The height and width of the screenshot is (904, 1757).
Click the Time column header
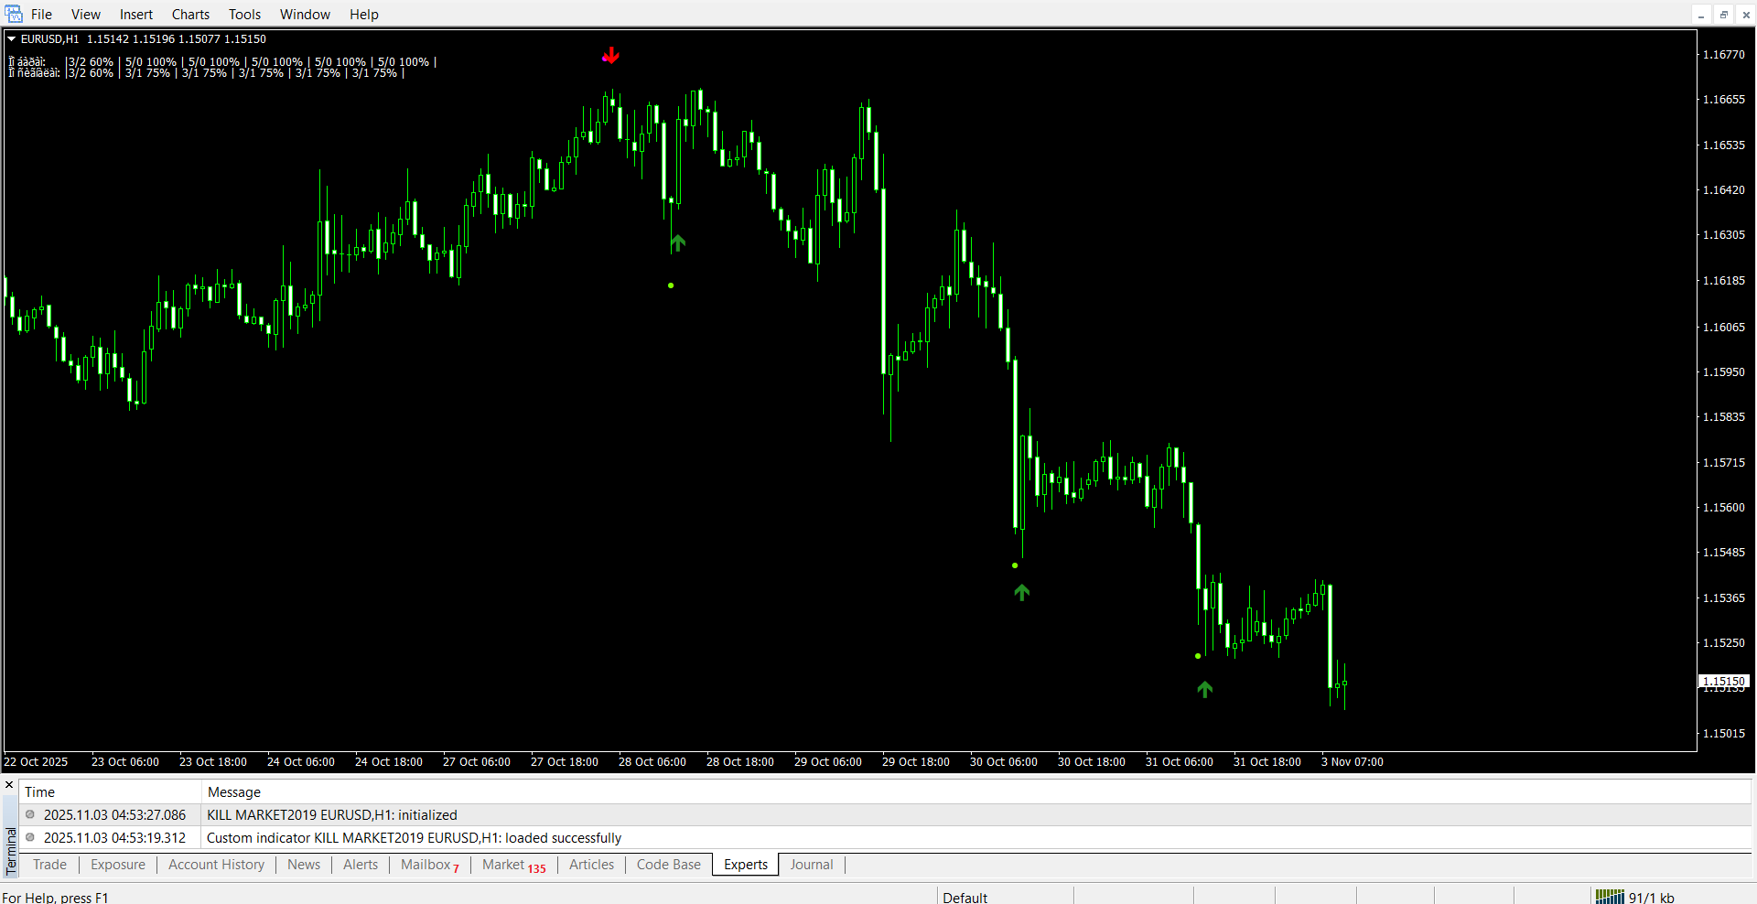tap(40, 792)
